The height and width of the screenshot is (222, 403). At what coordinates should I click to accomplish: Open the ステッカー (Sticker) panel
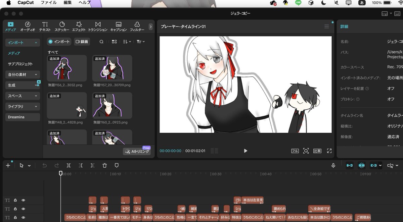[x=62, y=26]
